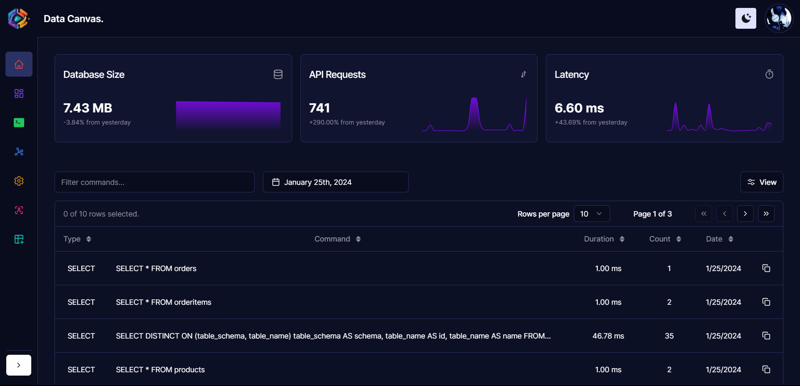The height and width of the screenshot is (386, 800).
Task: Expand the sidebar with the chevron button
Action: [x=19, y=365]
